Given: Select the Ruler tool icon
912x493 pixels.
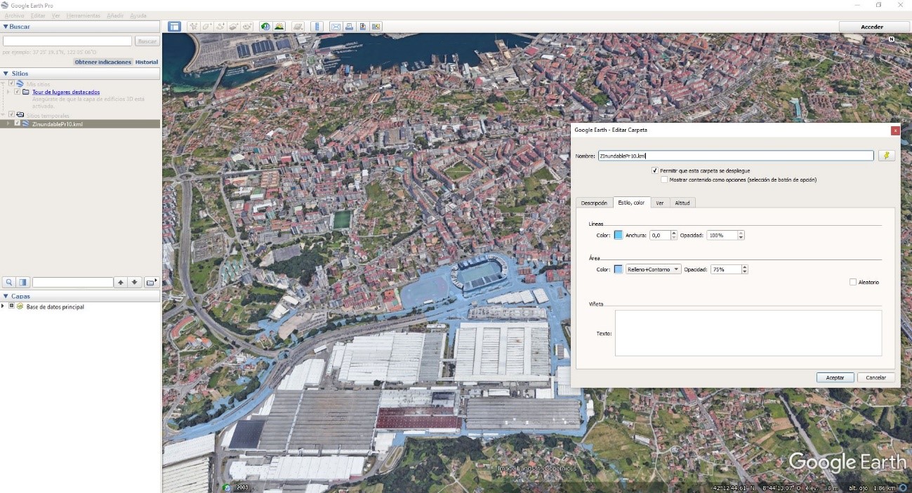Looking at the screenshot, I should [317, 27].
